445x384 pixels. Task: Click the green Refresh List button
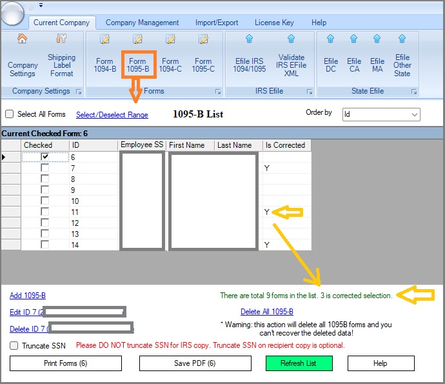[298, 363]
